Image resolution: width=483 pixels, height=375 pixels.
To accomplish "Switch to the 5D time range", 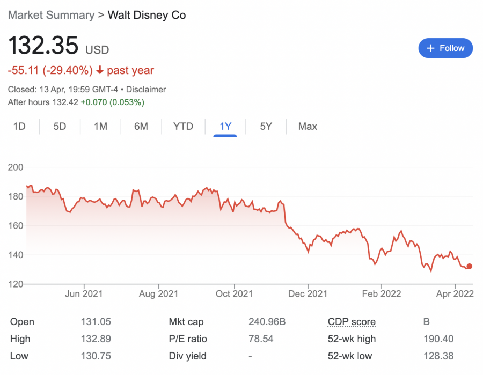I will 60,127.
